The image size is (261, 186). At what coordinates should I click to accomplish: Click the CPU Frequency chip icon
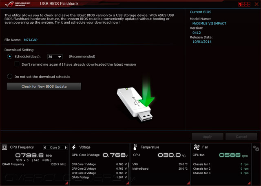(4, 147)
